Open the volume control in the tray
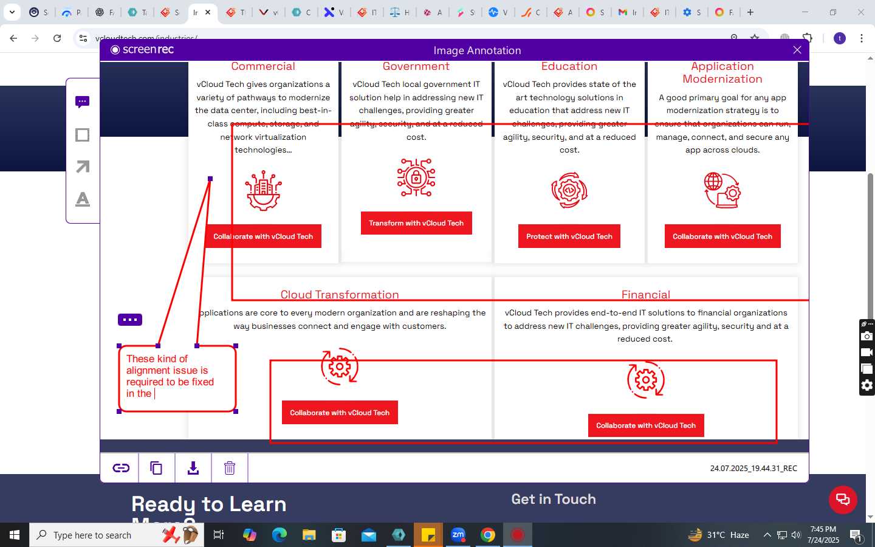Image resolution: width=875 pixels, height=547 pixels. click(796, 535)
